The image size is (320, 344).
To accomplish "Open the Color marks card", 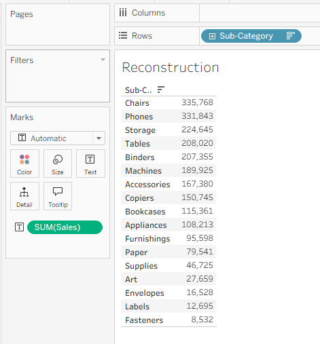I will [24, 164].
